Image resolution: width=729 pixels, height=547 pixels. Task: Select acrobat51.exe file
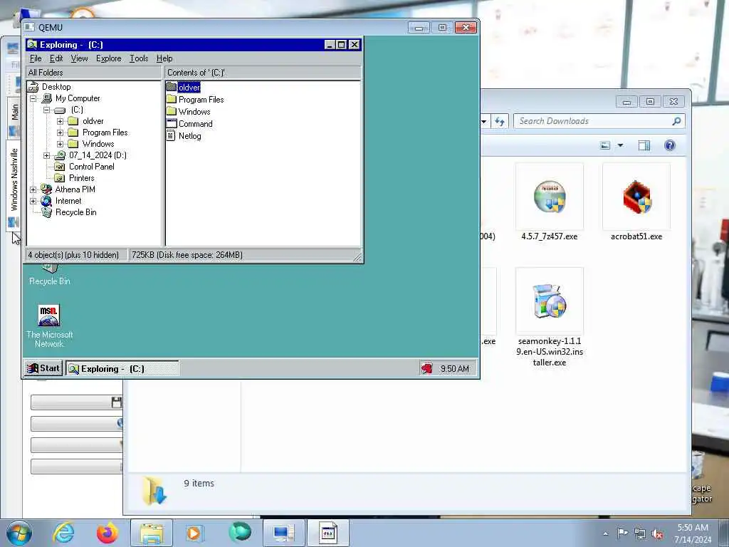636,202
